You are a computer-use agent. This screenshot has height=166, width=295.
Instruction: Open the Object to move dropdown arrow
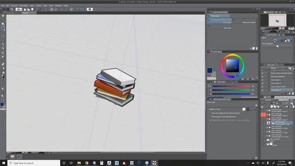(255, 109)
